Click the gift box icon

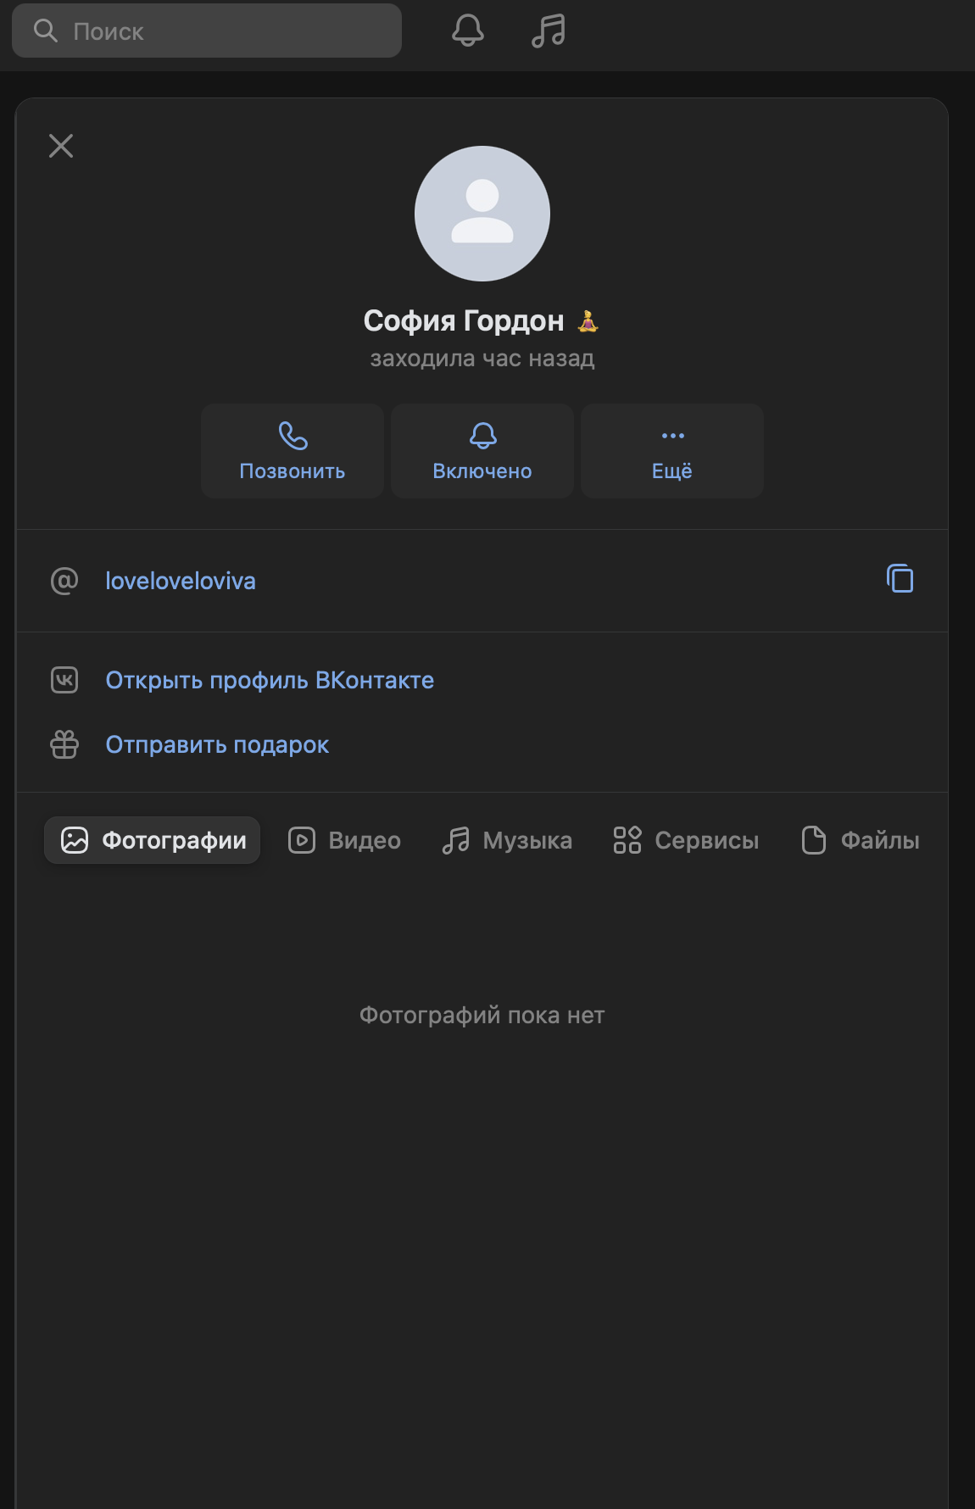pyautogui.click(x=64, y=744)
